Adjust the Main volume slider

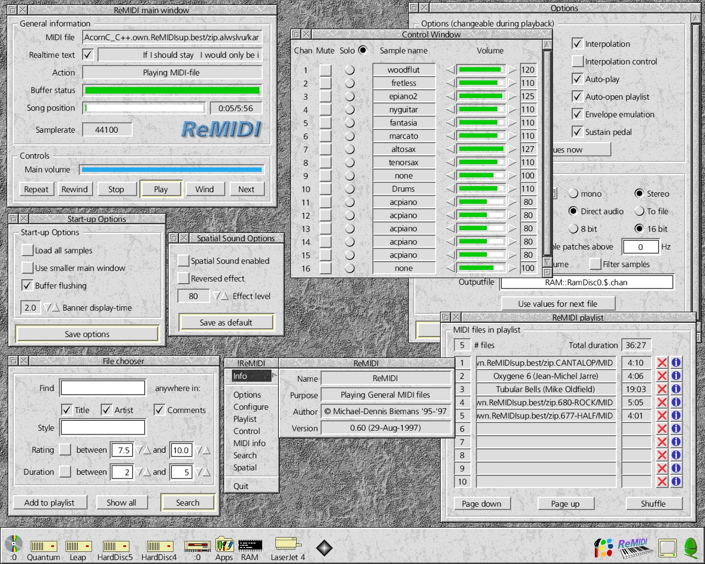(x=172, y=170)
